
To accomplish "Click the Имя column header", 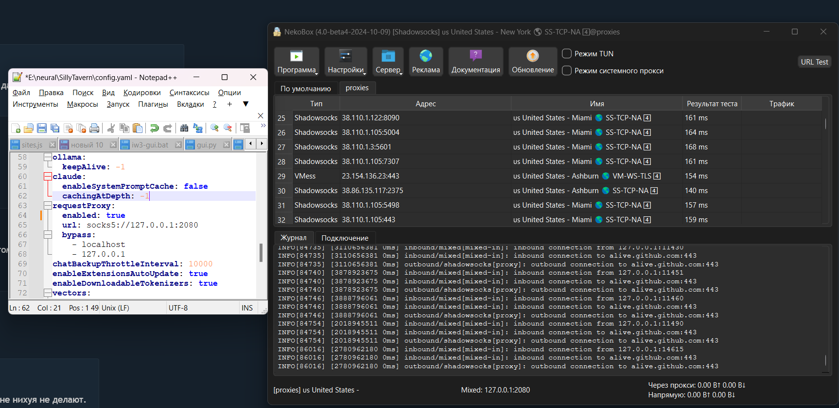I will [x=597, y=104].
